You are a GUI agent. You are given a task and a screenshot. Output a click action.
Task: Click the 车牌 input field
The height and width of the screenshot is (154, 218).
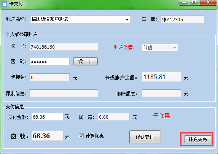pos(182,19)
